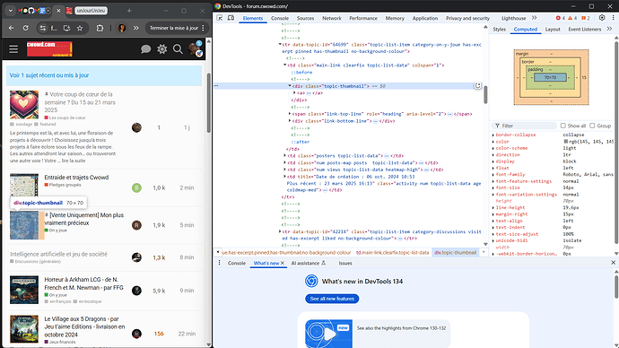This screenshot has width=619, height=348.
Task: Show more sidebar pane tabs
Action: click(609, 29)
